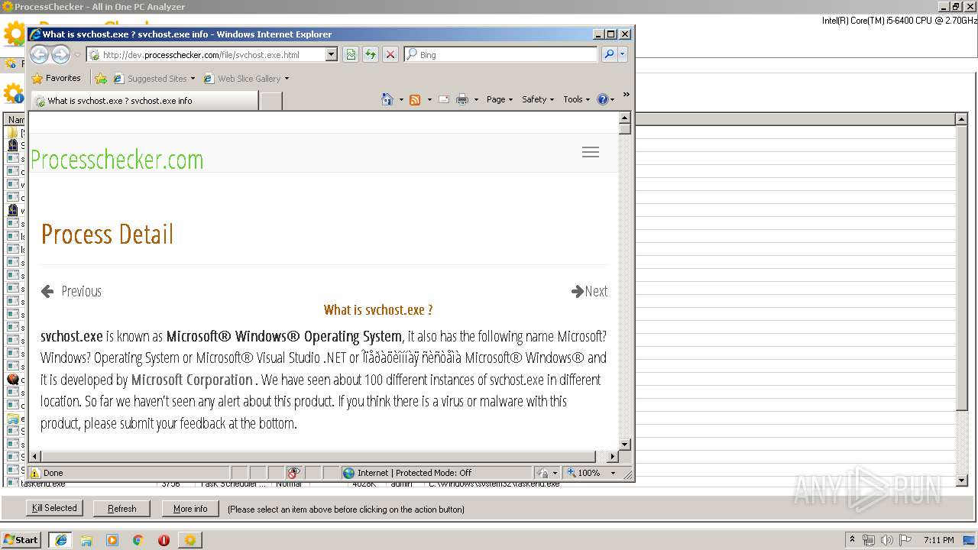Screen dimensions: 978x550
Task: Click the page scrollbar down arrow
Action: pyautogui.click(x=624, y=444)
